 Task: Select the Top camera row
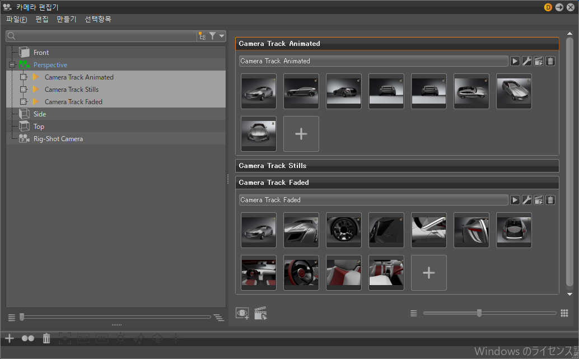(116, 127)
